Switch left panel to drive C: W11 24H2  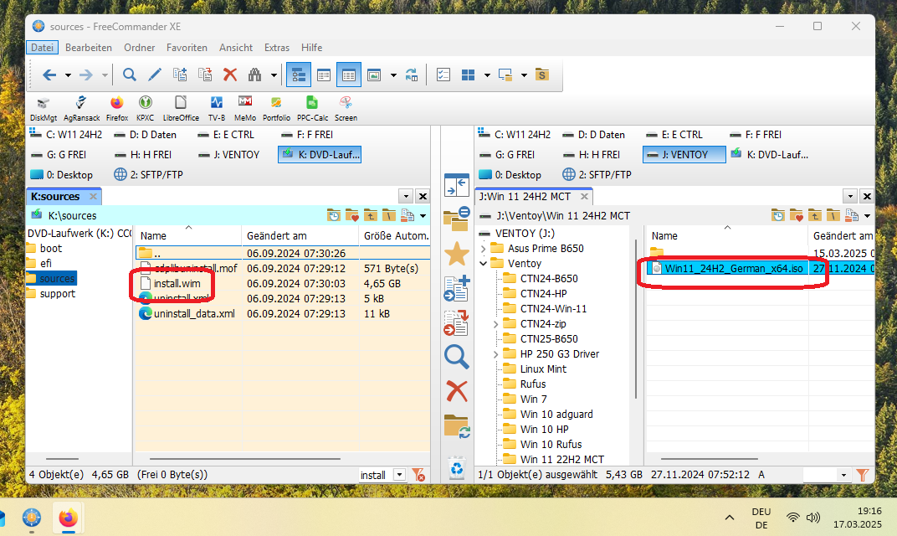(66, 135)
